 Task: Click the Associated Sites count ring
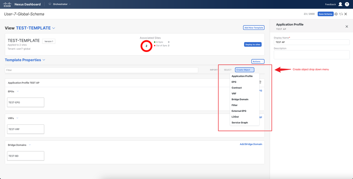(x=146, y=46)
